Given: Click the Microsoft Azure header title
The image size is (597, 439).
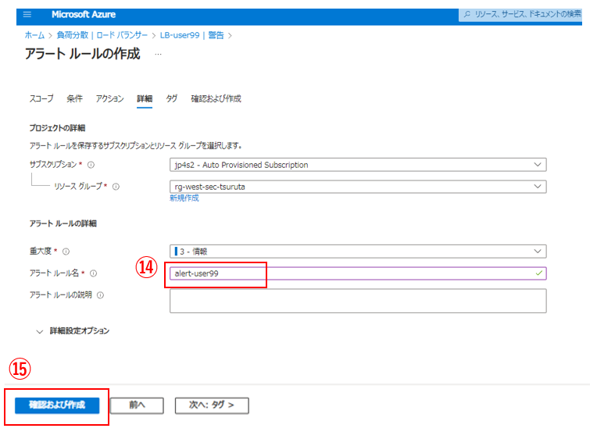Looking at the screenshot, I should 84,15.
